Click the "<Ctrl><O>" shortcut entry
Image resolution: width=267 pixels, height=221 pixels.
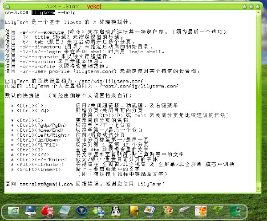pyautogui.click(x=30, y=150)
